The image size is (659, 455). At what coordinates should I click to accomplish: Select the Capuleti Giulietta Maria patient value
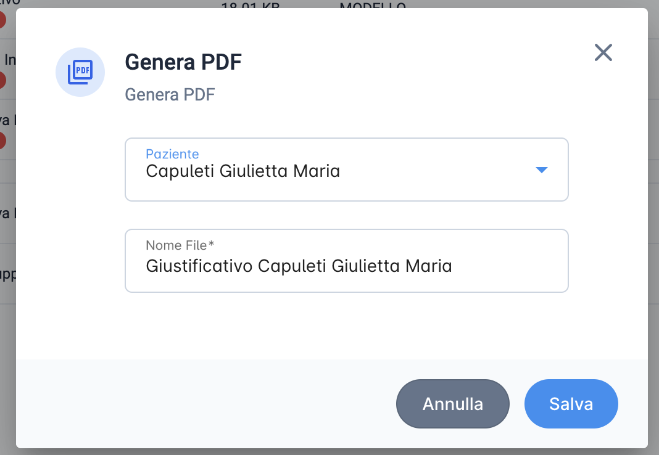coord(243,171)
